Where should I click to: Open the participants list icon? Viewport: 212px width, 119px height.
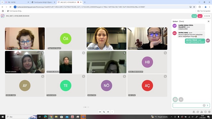(x=194, y=112)
